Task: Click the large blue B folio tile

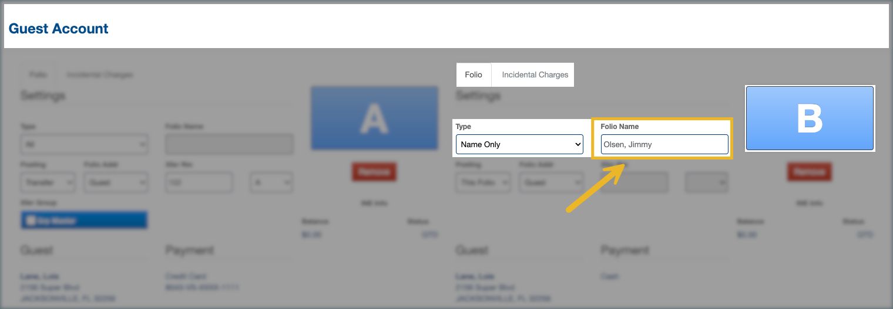Action: (x=810, y=118)
